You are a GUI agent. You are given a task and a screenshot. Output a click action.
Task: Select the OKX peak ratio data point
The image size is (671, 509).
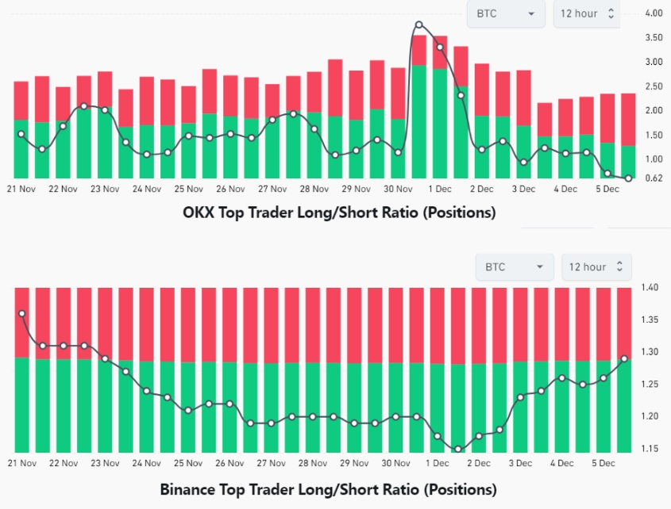tap(419, 25)
